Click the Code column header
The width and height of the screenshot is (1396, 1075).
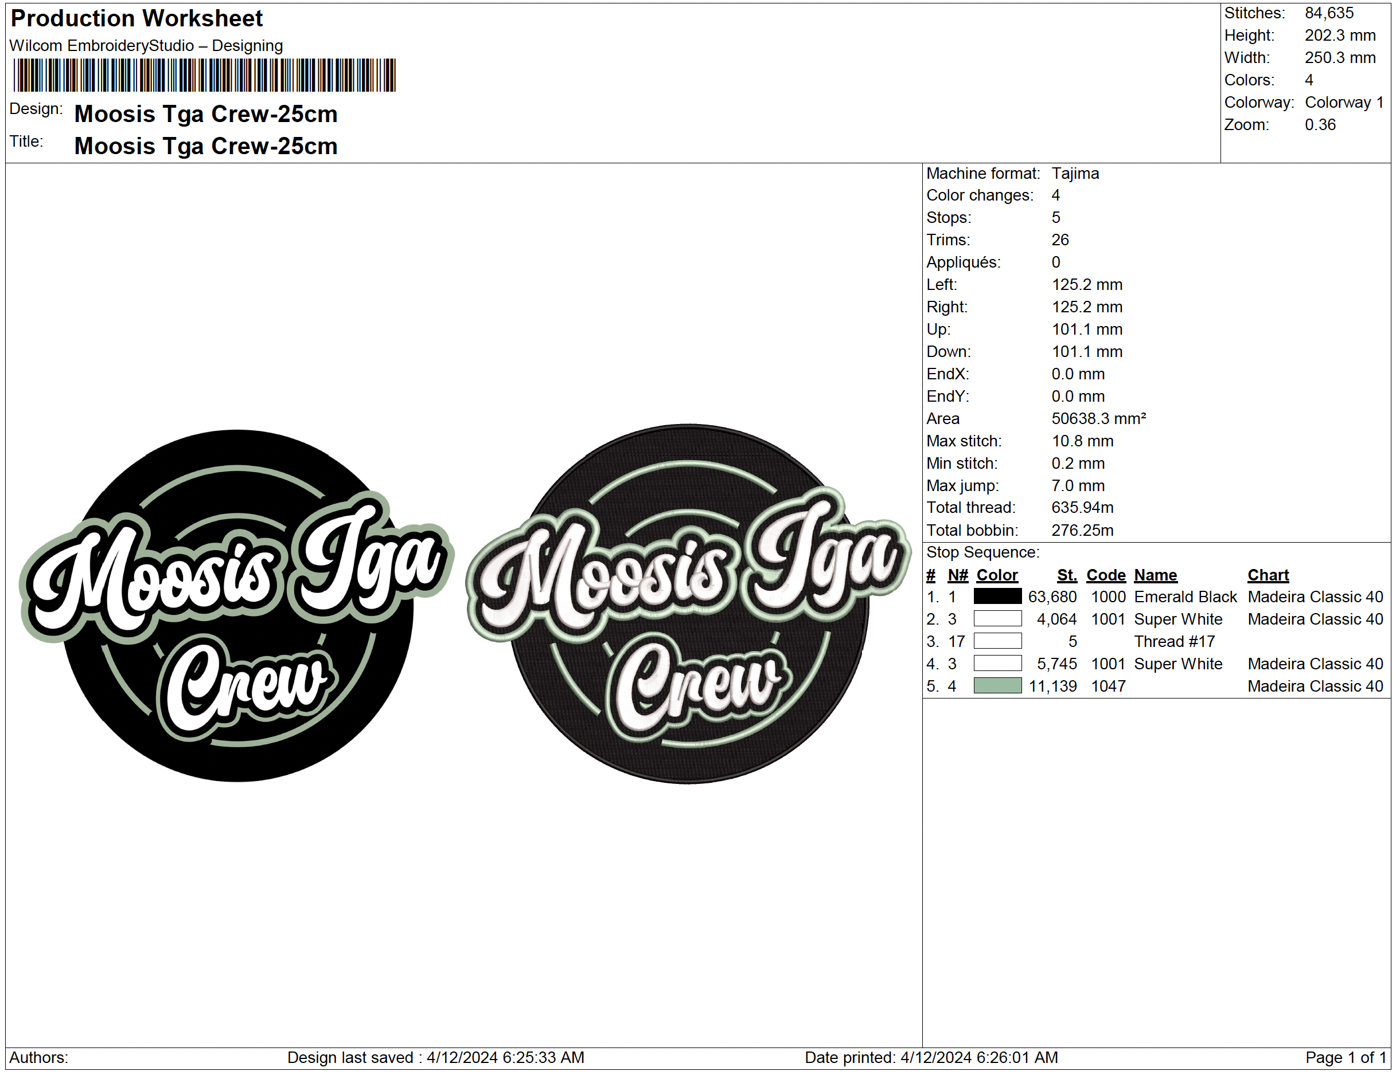pyautogui.click(x=1105, y=575)
